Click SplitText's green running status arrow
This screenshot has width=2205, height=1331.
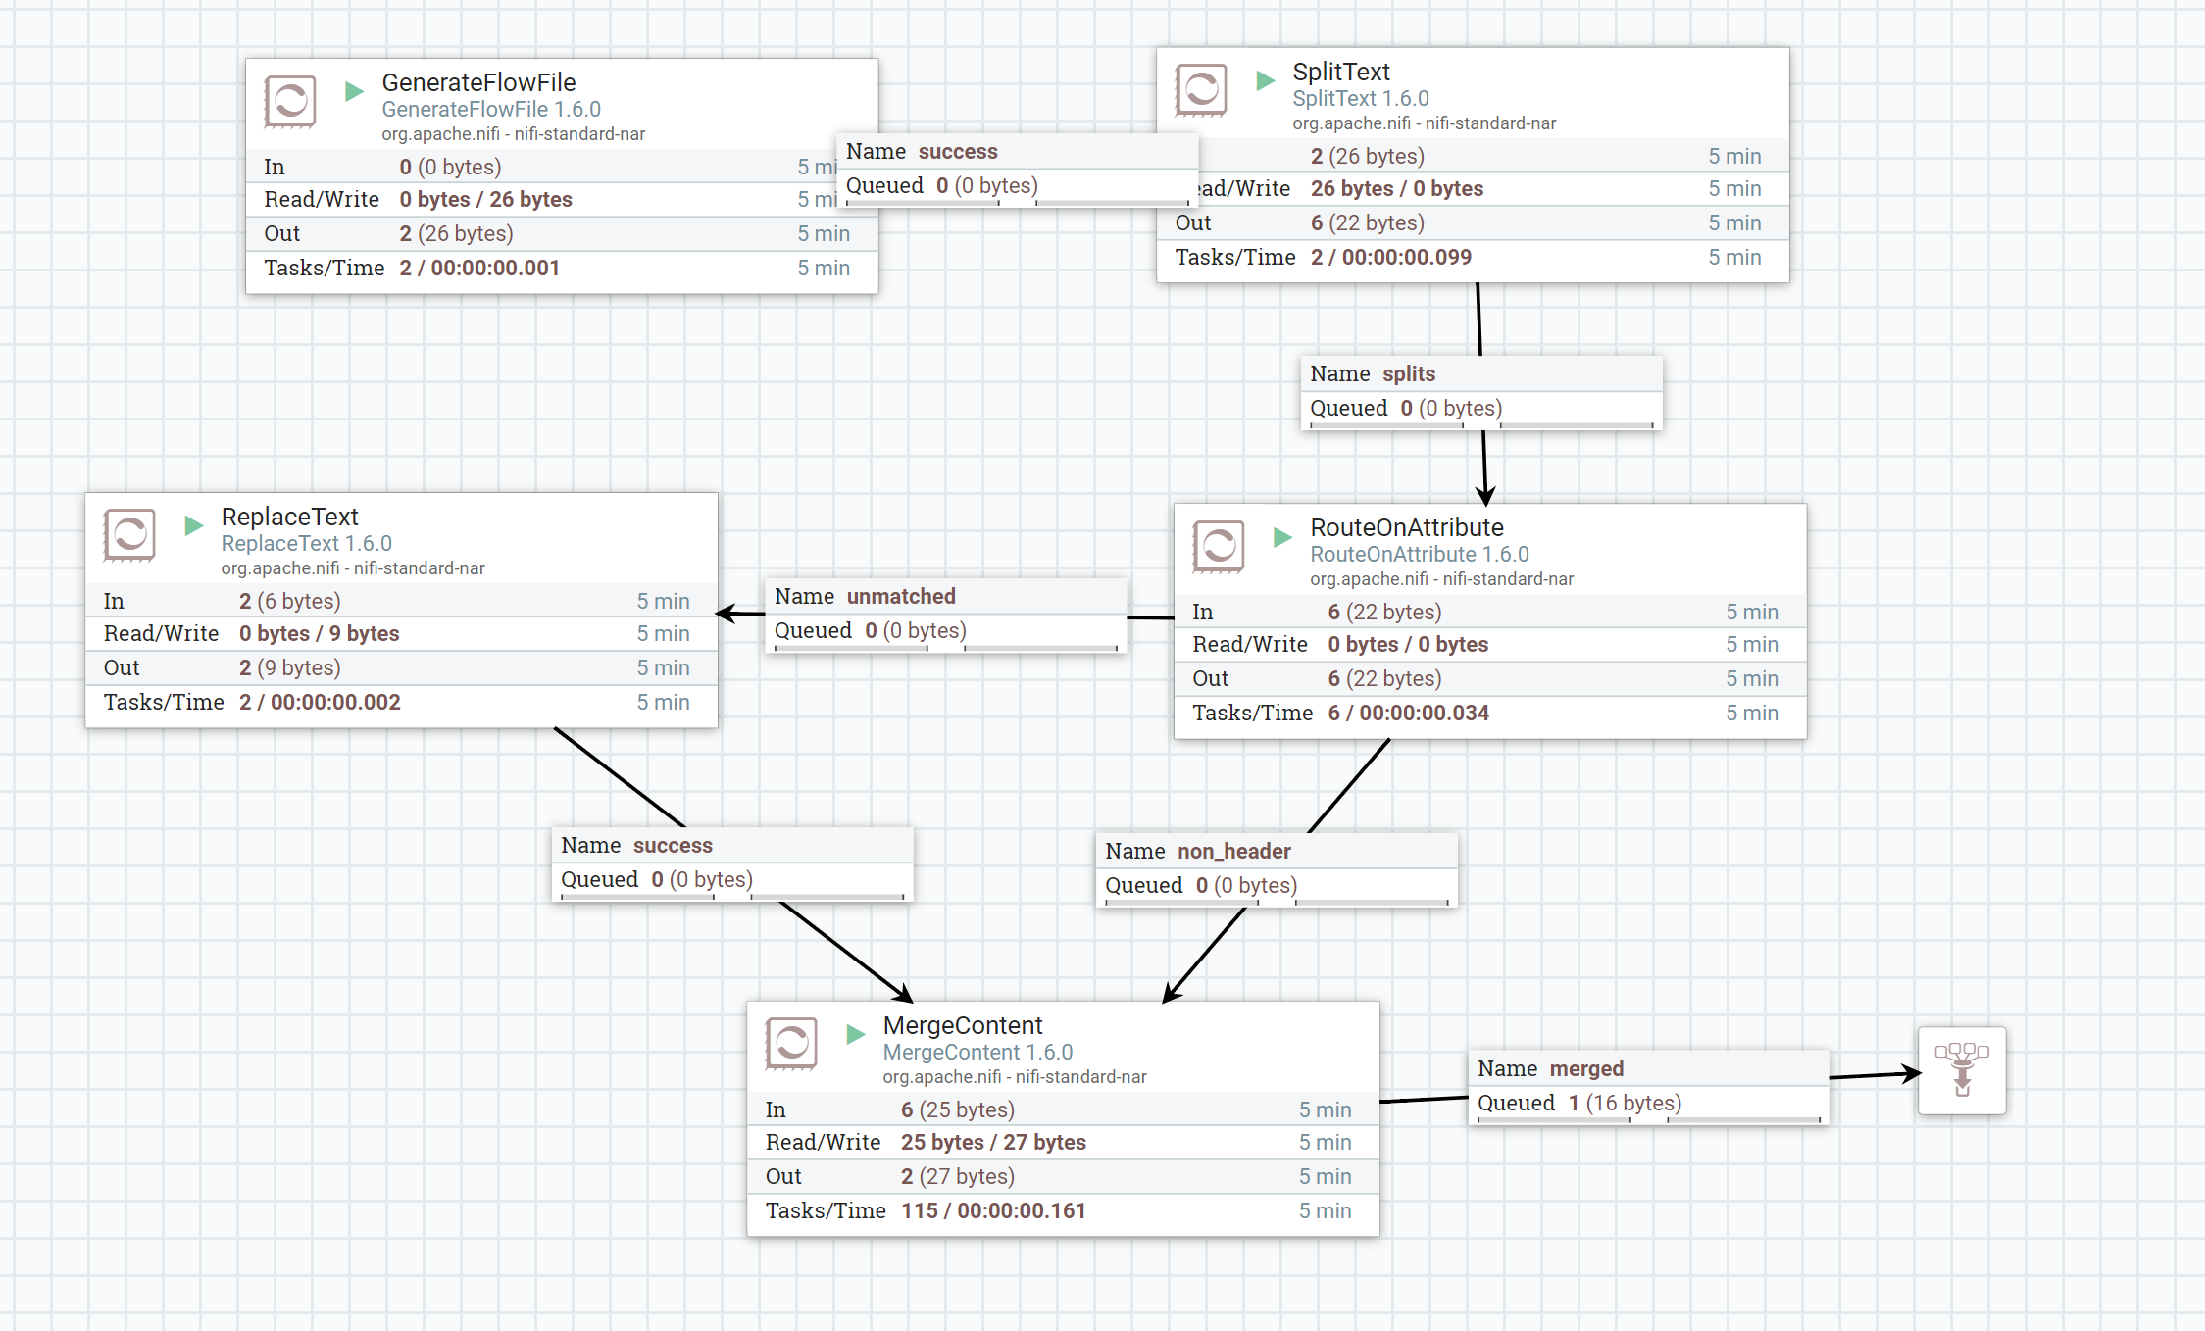[1265, 80]
